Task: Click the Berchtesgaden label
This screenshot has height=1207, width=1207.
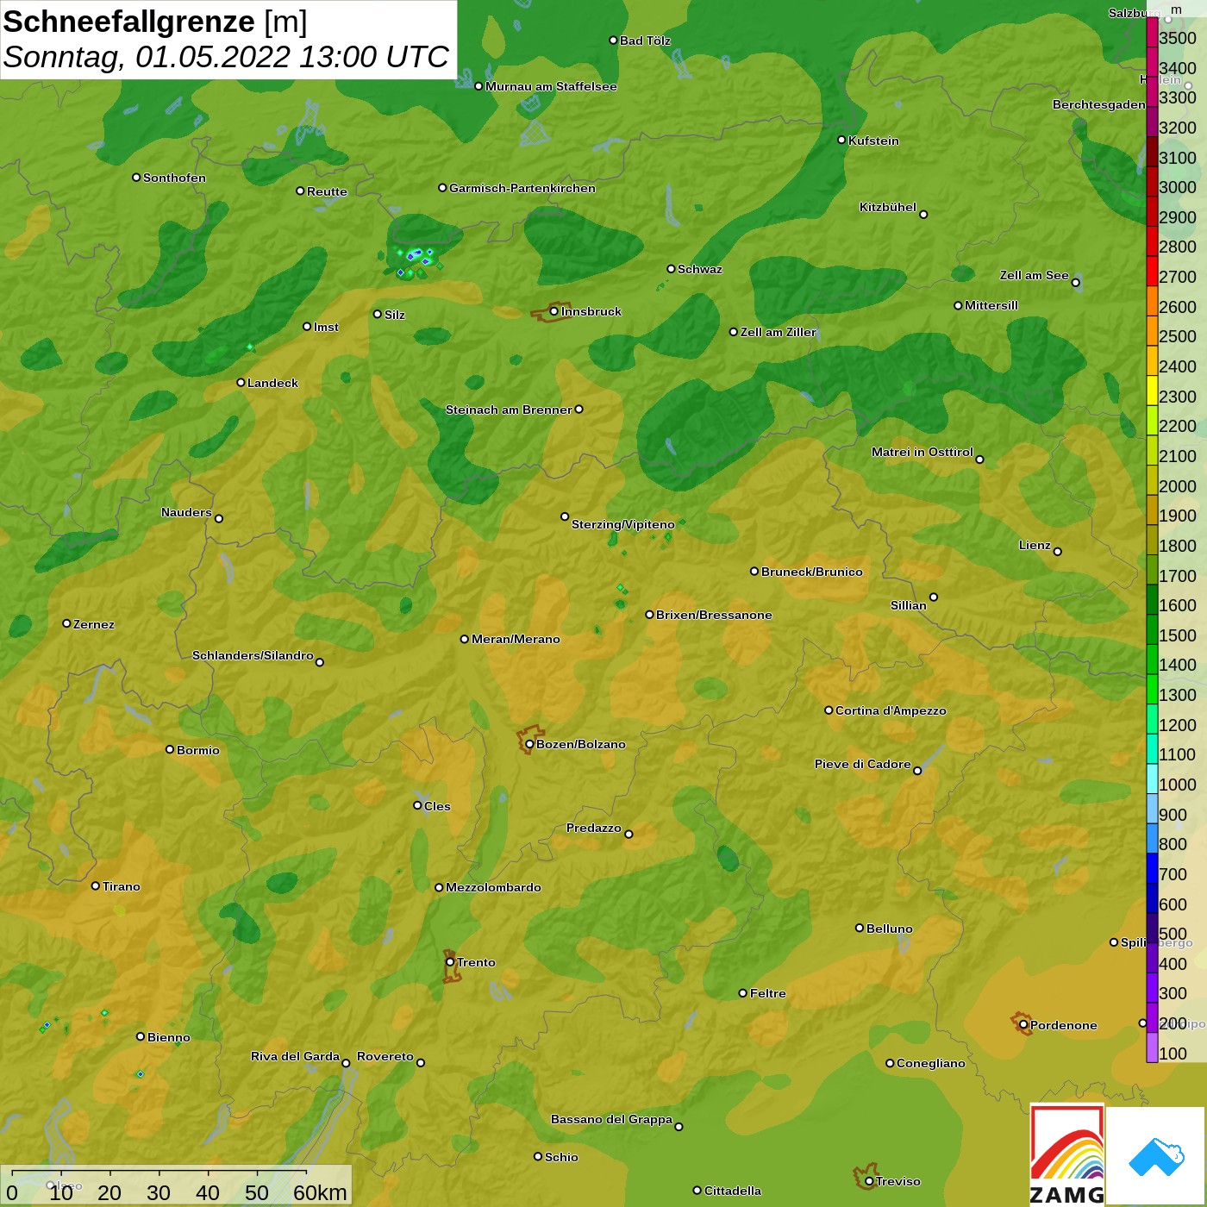Action: click(1099, 104)
